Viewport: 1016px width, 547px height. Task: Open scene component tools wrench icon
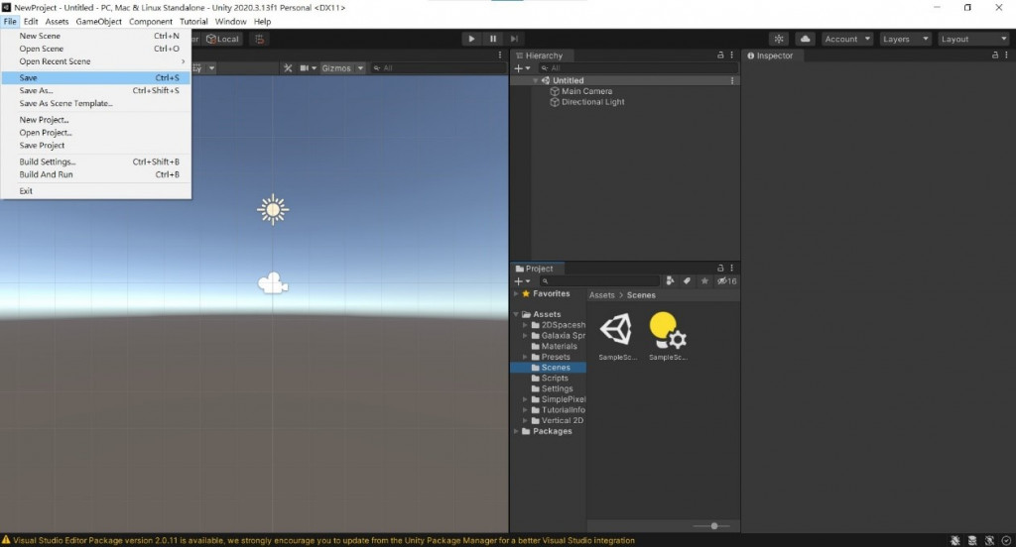pos(288,68)
